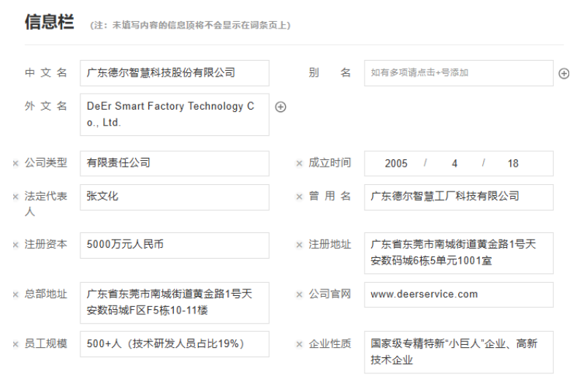Delete the 注册地址 row via X icon

(x=299, y=246)
